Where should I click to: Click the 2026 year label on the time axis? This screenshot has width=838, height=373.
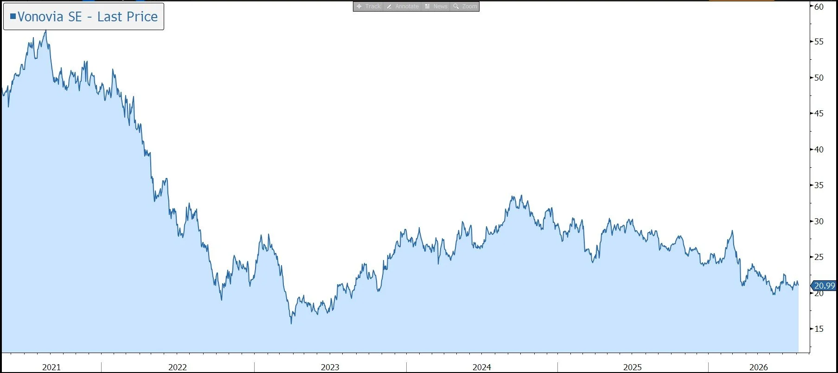pos(759,367)
